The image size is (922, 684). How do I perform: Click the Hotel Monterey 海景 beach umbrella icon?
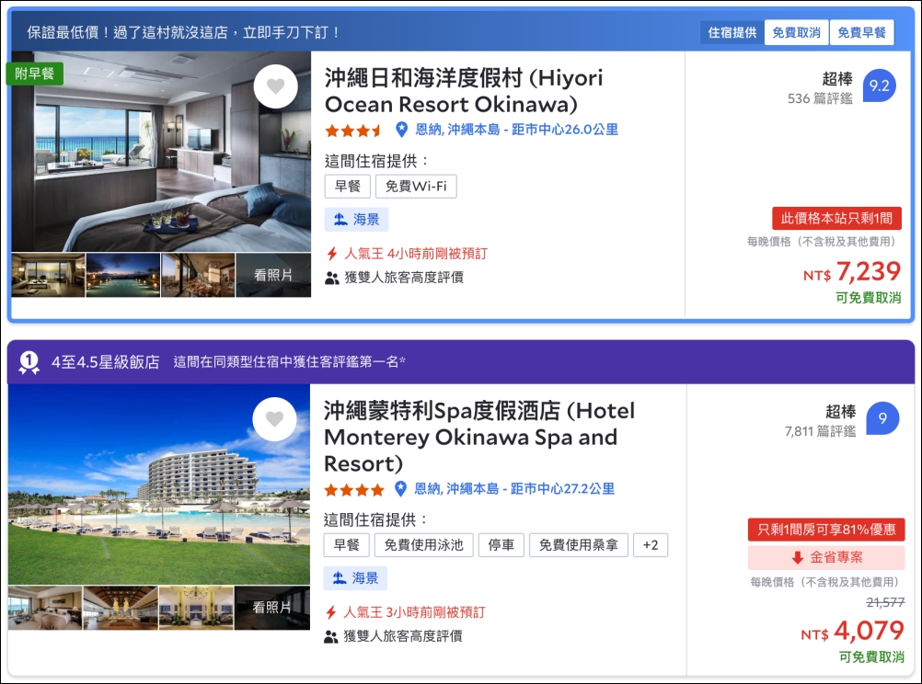pos(340,578)
